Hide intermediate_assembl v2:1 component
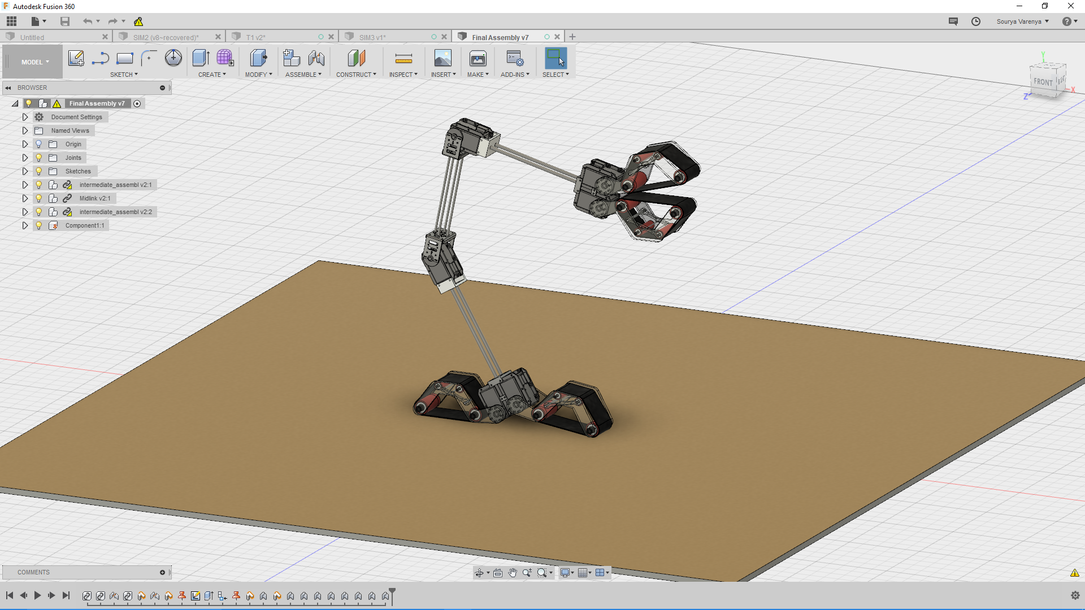 38,185
